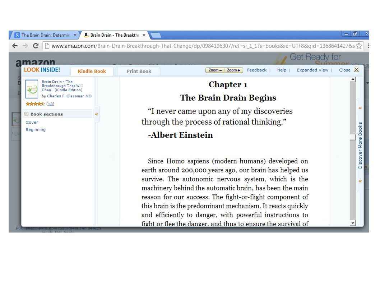
Task: Click the reader scrollbar thumb
Action: click(x=353, y=137)
